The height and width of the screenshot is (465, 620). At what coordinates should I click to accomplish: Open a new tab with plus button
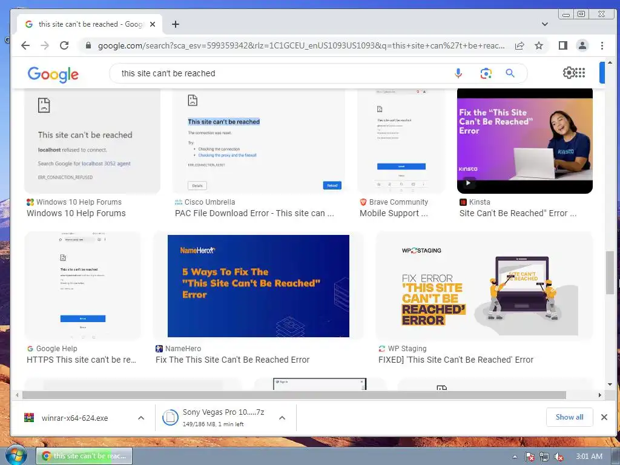(x=176, y=24)
